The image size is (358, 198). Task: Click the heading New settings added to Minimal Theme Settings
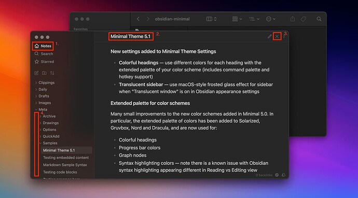coord(163,51)
